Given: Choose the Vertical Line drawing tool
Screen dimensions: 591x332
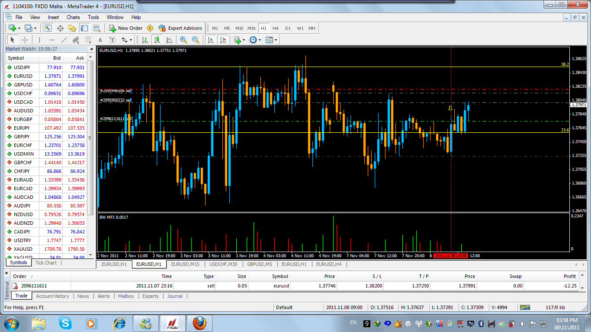Looking at the screenshot, I should 39,40.
